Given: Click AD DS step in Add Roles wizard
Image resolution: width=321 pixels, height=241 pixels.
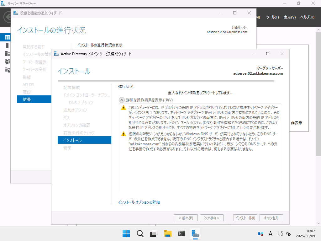Looking at the screenshot, I should click(28, 84).
